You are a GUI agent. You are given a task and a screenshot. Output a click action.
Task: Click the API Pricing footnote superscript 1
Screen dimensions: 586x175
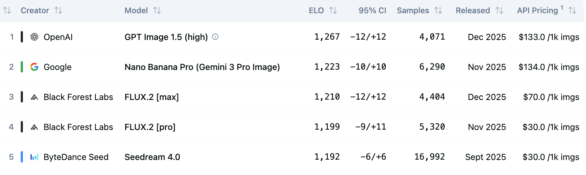562,7
